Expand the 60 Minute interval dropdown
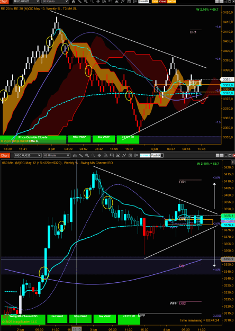This screenshot has height=331, width=235. pos(56,156)
